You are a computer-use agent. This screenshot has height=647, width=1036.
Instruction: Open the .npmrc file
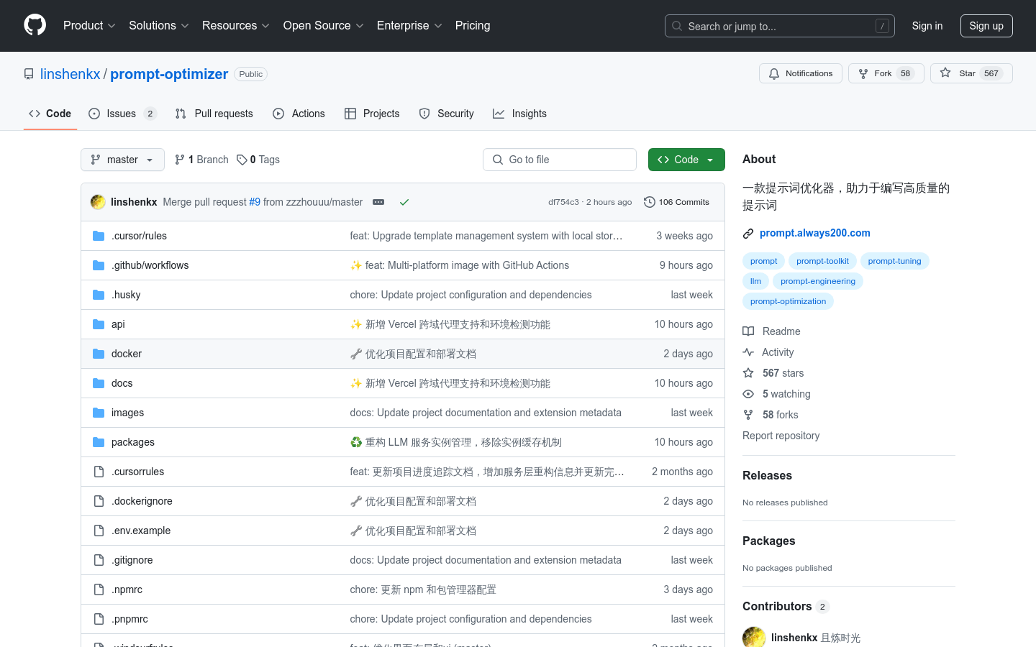click(127, 589)
